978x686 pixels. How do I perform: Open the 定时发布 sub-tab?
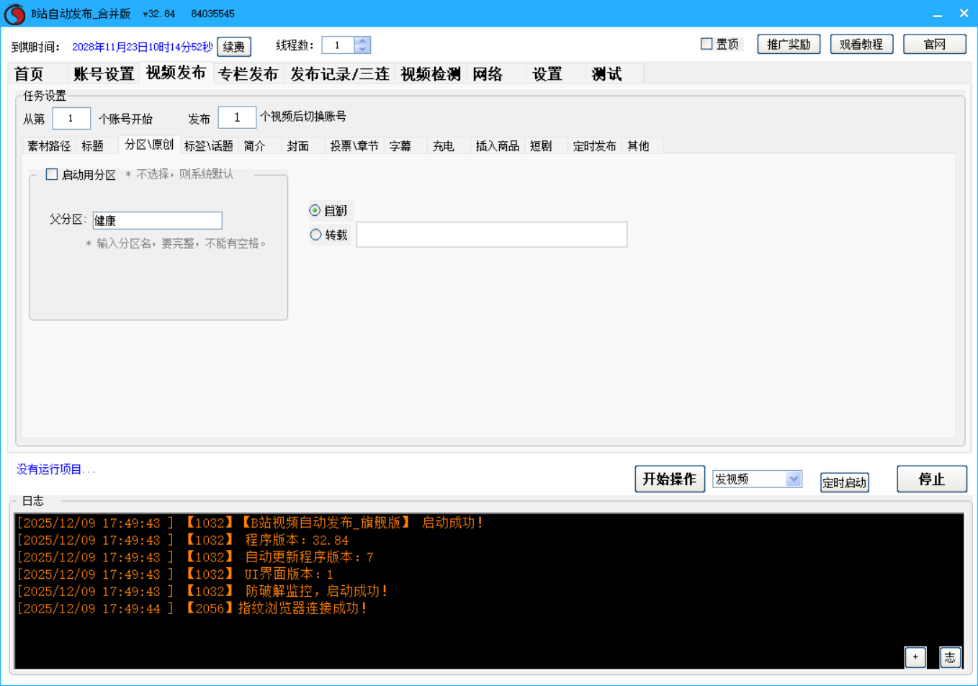click(594, 146)
